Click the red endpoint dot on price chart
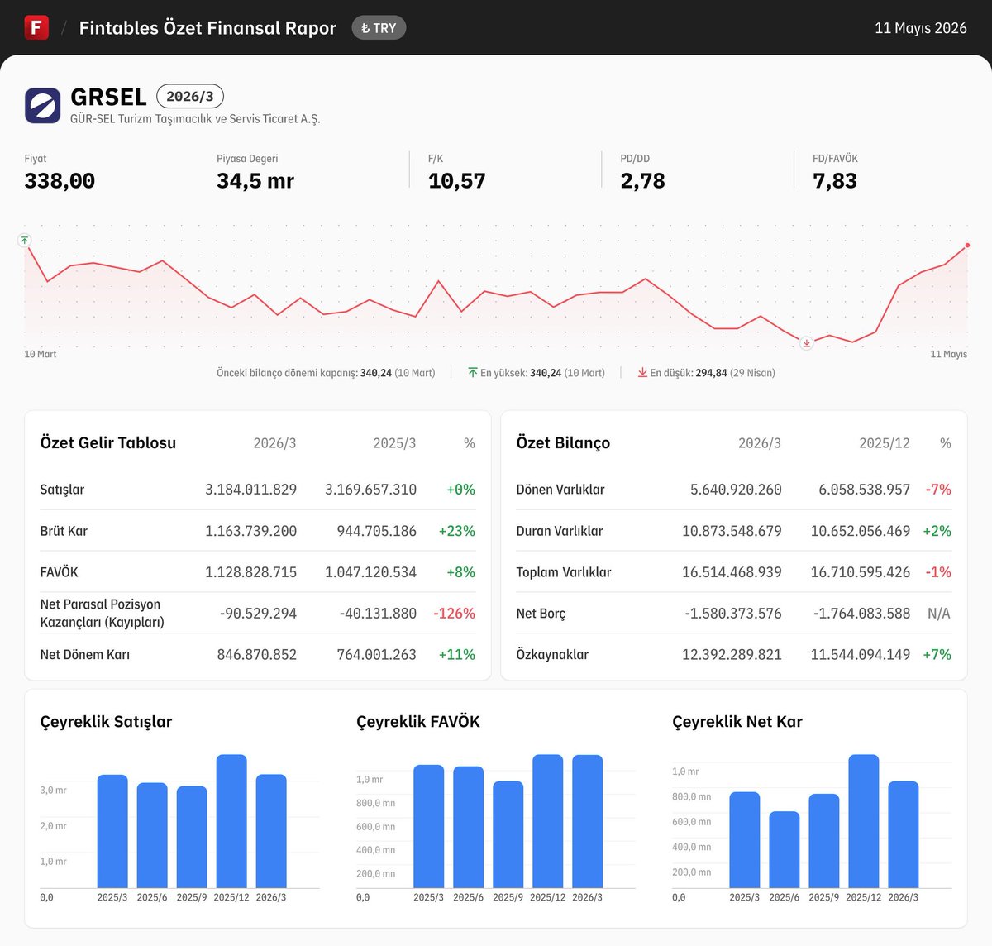The width and height of the screenshot is (992, 946). point(967,245)
